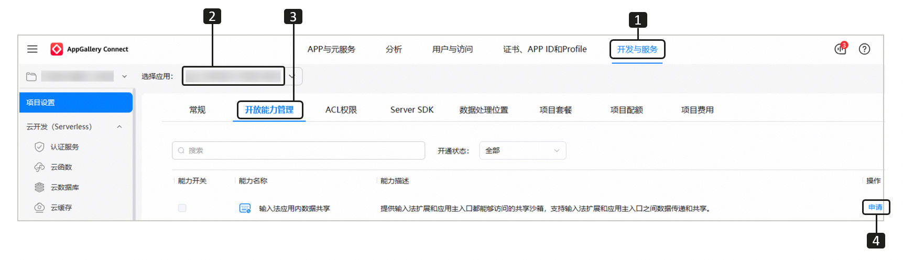Collapse the 云开发 (Serverless) section

pos(119,127)
